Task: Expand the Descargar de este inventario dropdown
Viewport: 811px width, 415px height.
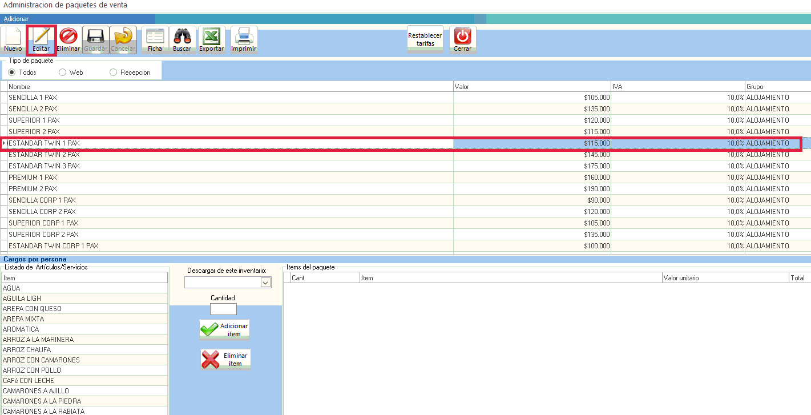Action: point(265,283)
